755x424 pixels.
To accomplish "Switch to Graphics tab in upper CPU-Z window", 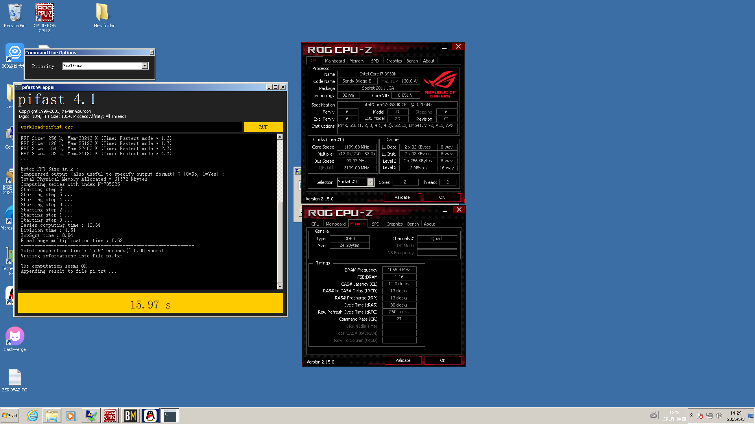I will [x=393, y=61].
